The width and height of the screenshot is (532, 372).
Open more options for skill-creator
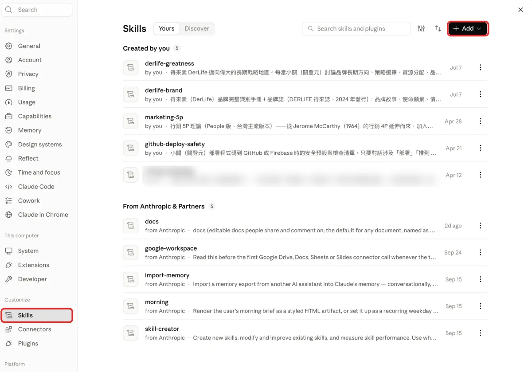pyautogui.click(x=481, y=333)
